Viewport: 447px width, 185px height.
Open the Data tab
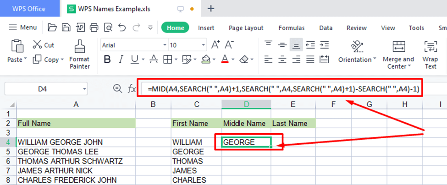[x=326, y=28]
